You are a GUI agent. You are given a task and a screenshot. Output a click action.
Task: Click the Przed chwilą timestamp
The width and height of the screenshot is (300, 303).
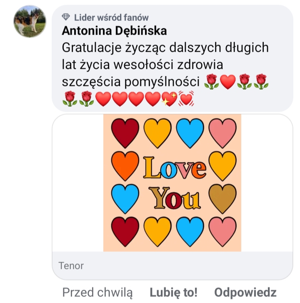(97, 292)
